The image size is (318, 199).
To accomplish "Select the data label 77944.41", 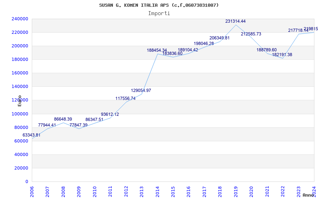I will [x=47, y=125].
